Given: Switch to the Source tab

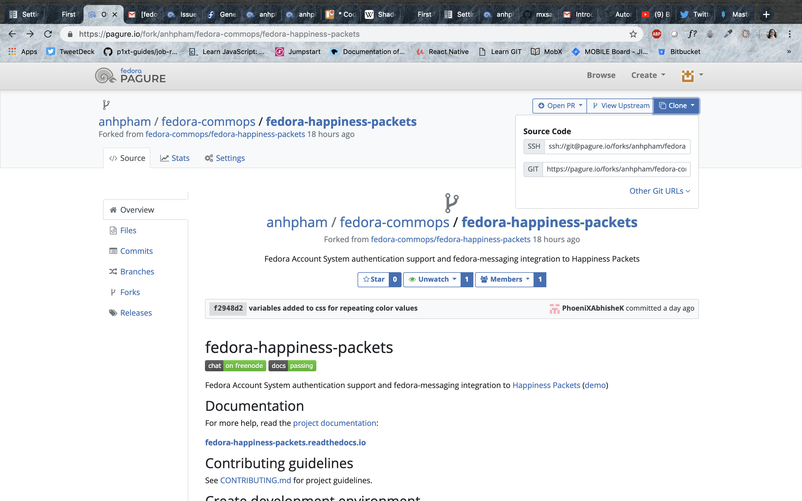Looking at the screenshot, I should pyautogui.click(x=127, y=158).
